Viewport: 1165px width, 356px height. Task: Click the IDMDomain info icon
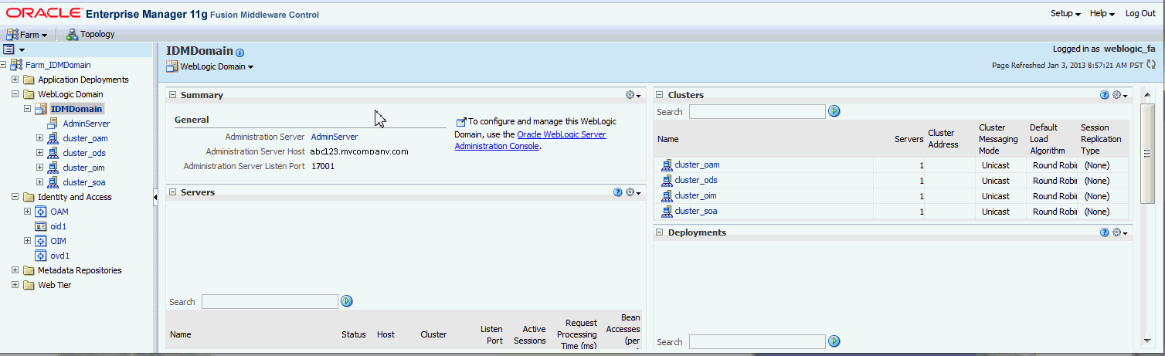point(239,53)
